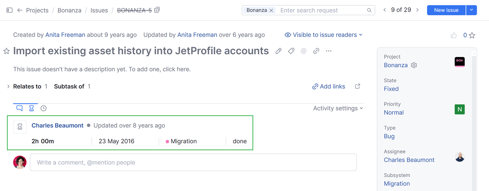Expand the Activity settings dropdown
This screenshot has width=489, height=191.
pyautogui.click(x=338, y=108)
